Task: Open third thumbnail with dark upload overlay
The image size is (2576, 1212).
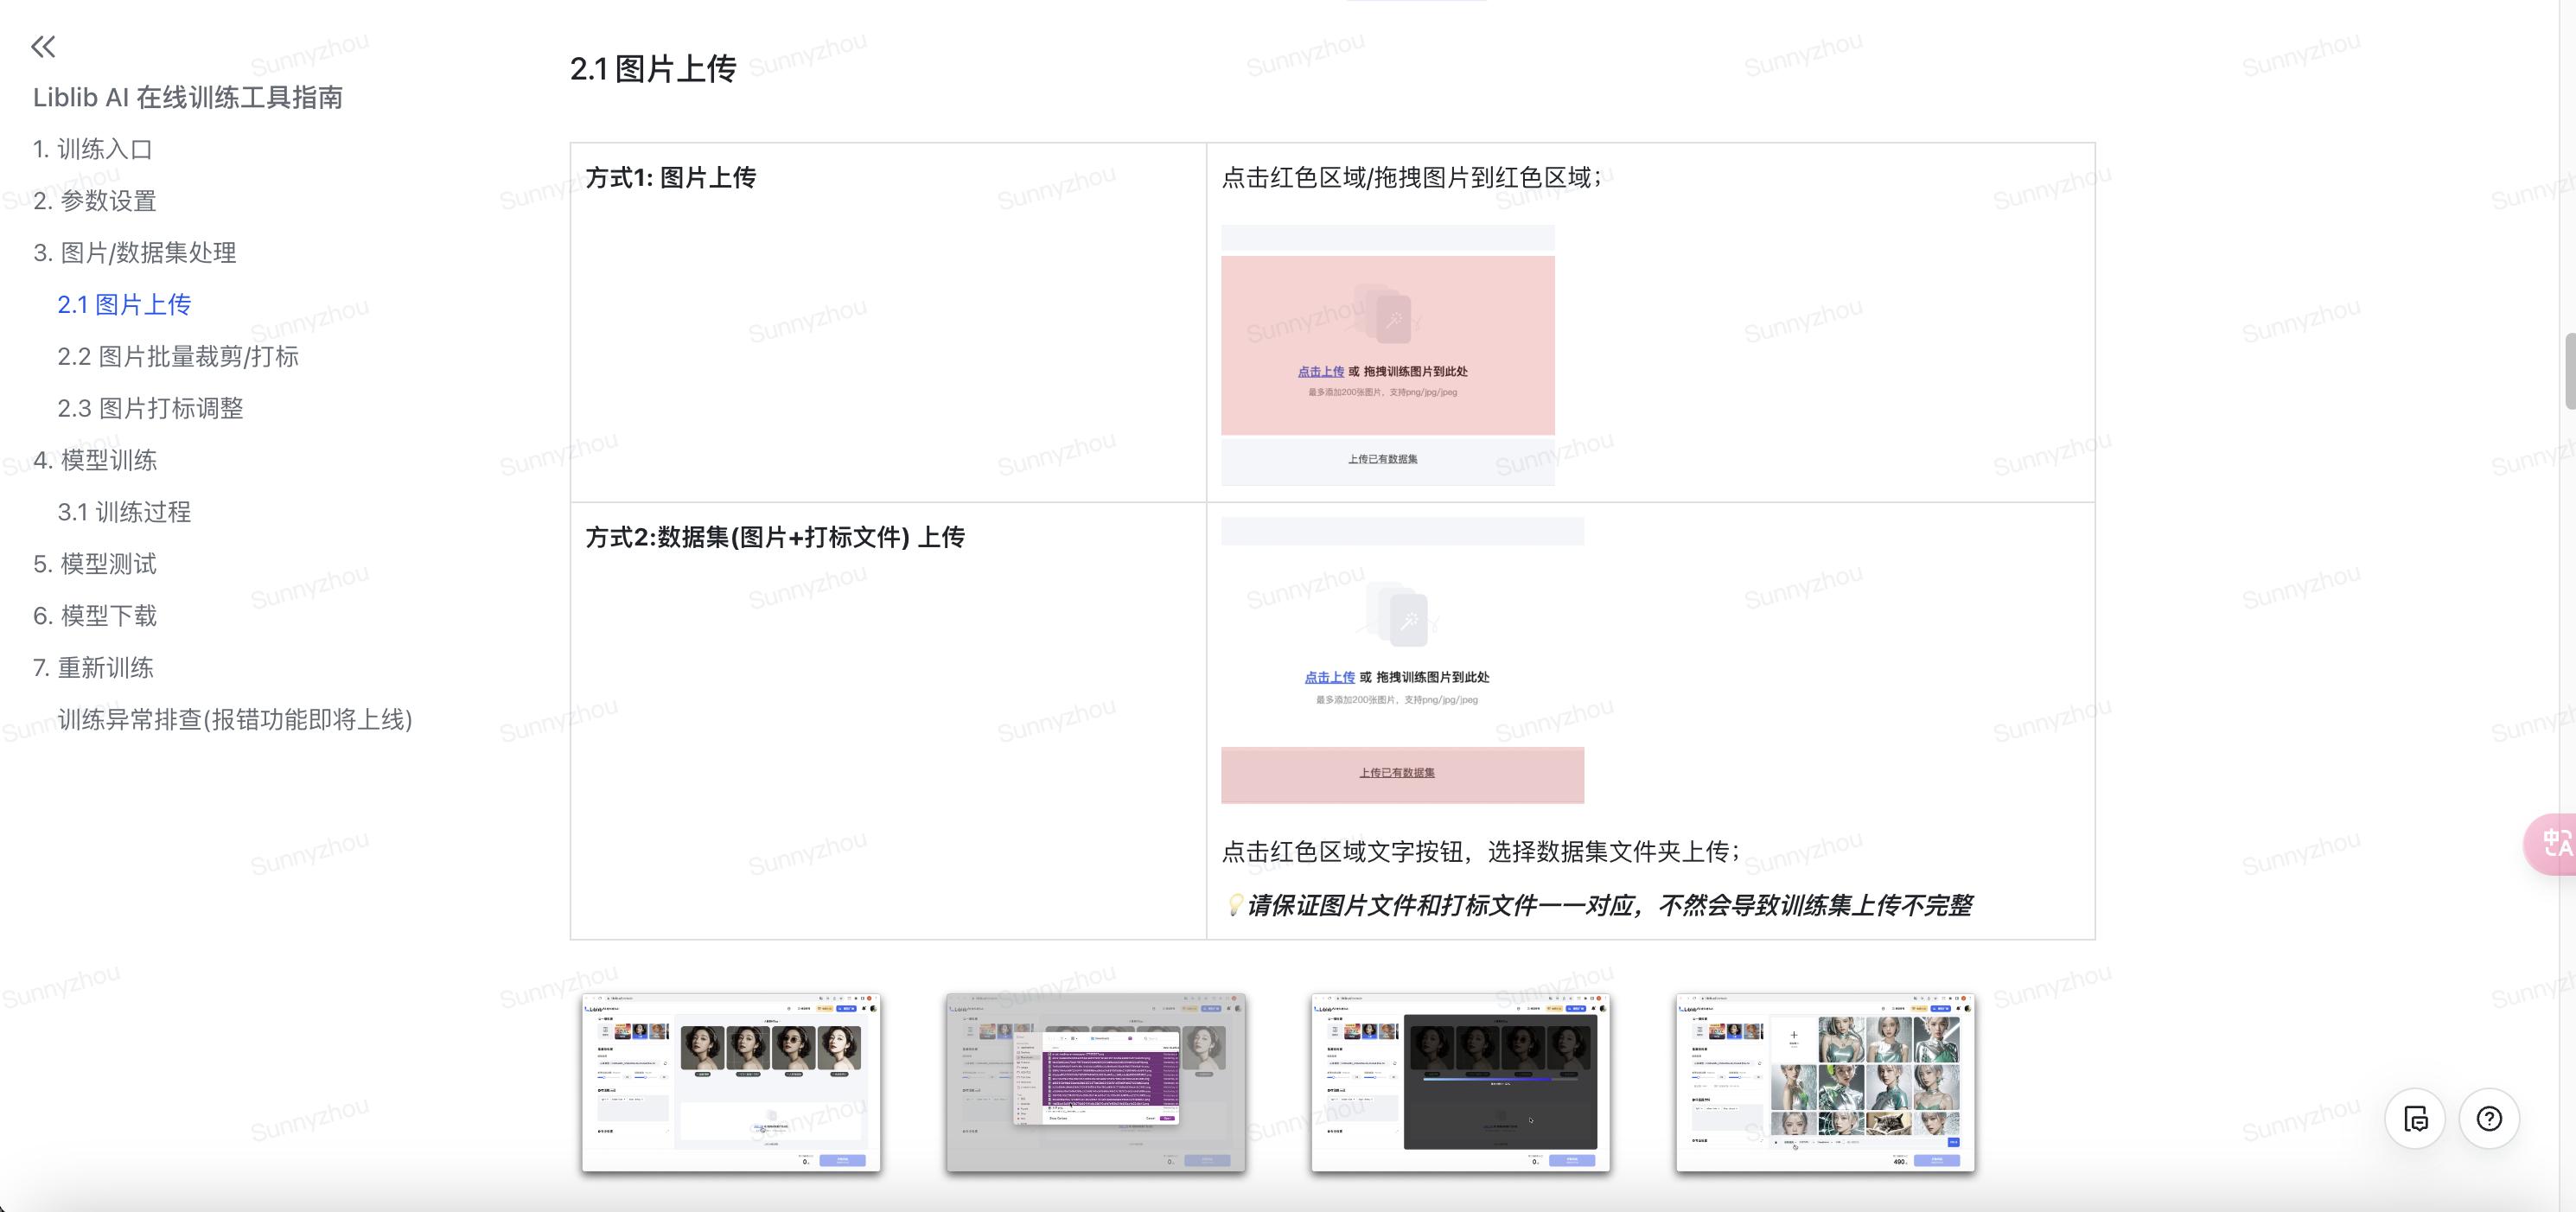Action: 1460,1082
